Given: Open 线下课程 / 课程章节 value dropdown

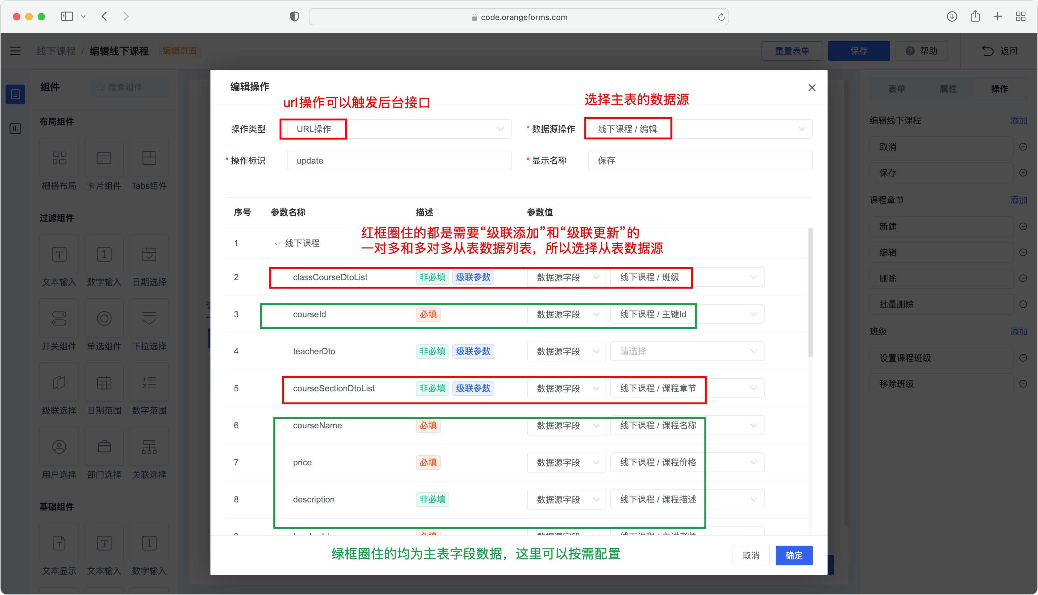Looking at the screenshot, I should (687, 389).
